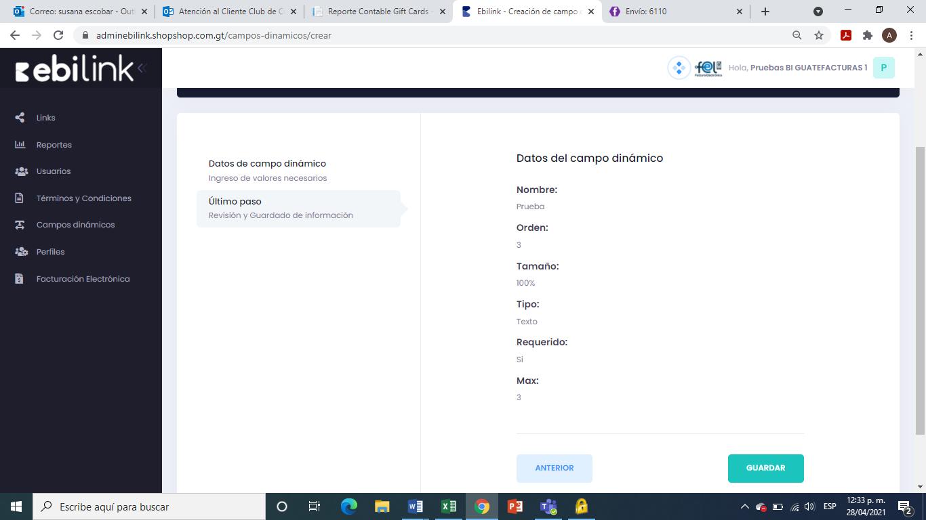This screenshot has height=520, width=926.
Task: Open the Perfiles sidebar icon
Action: (21, 252)
